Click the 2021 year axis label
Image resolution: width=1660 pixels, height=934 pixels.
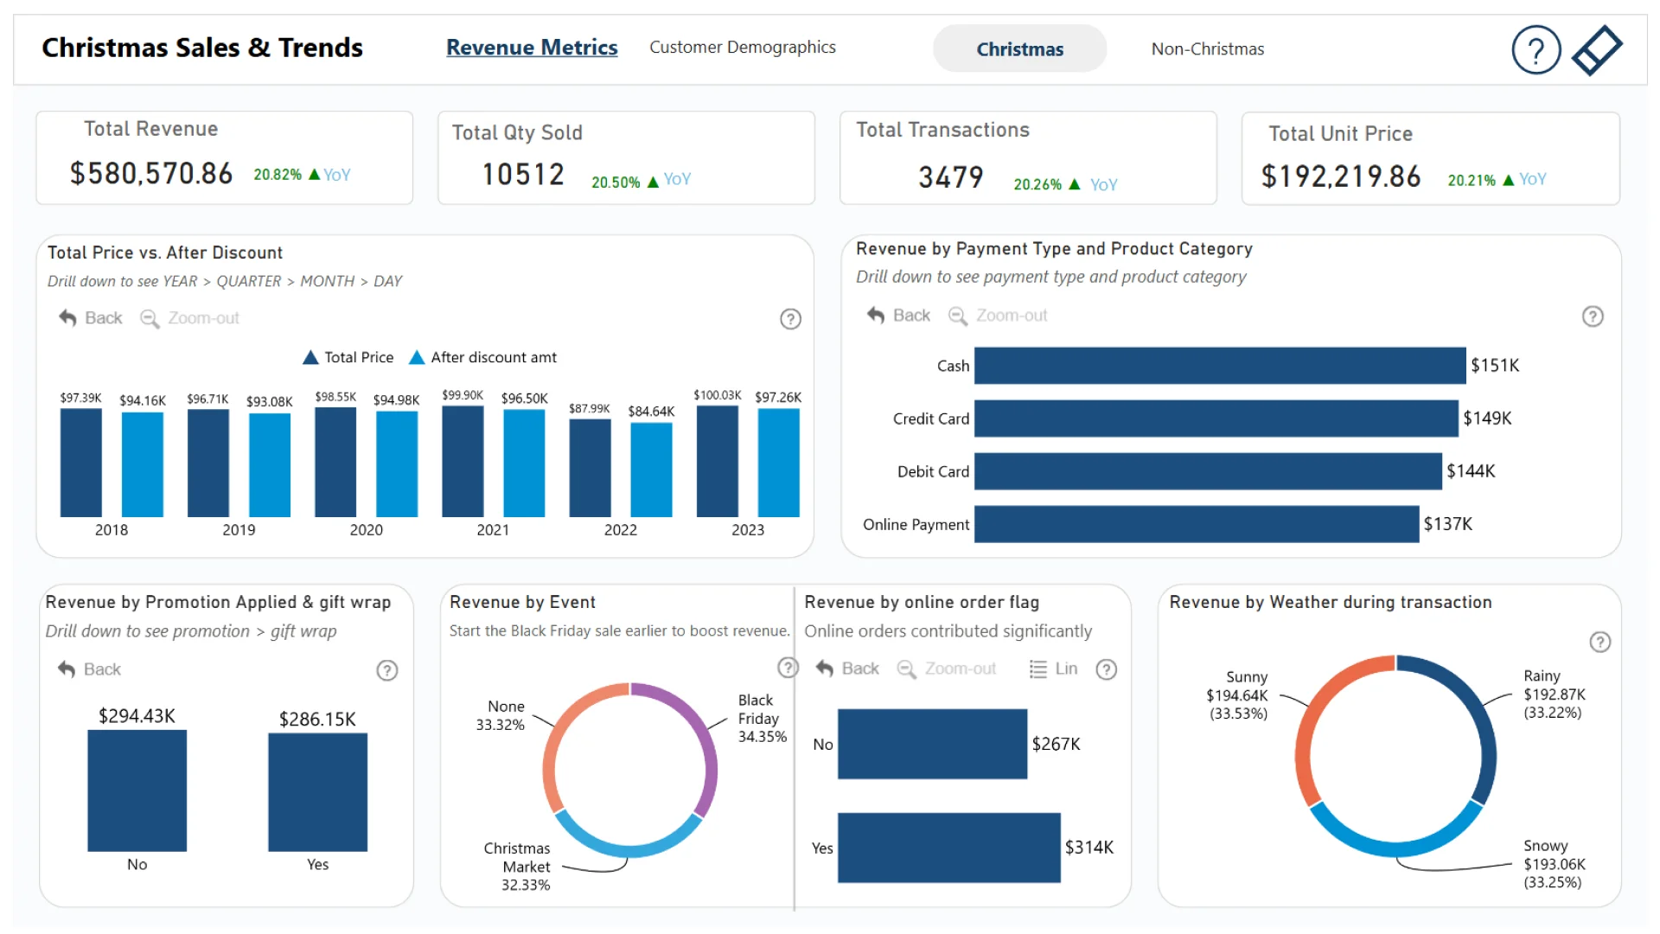(x=493, y=530)
